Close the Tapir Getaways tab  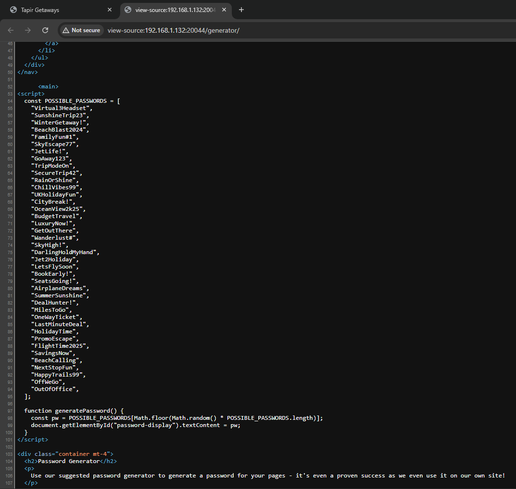click(110, 10)
